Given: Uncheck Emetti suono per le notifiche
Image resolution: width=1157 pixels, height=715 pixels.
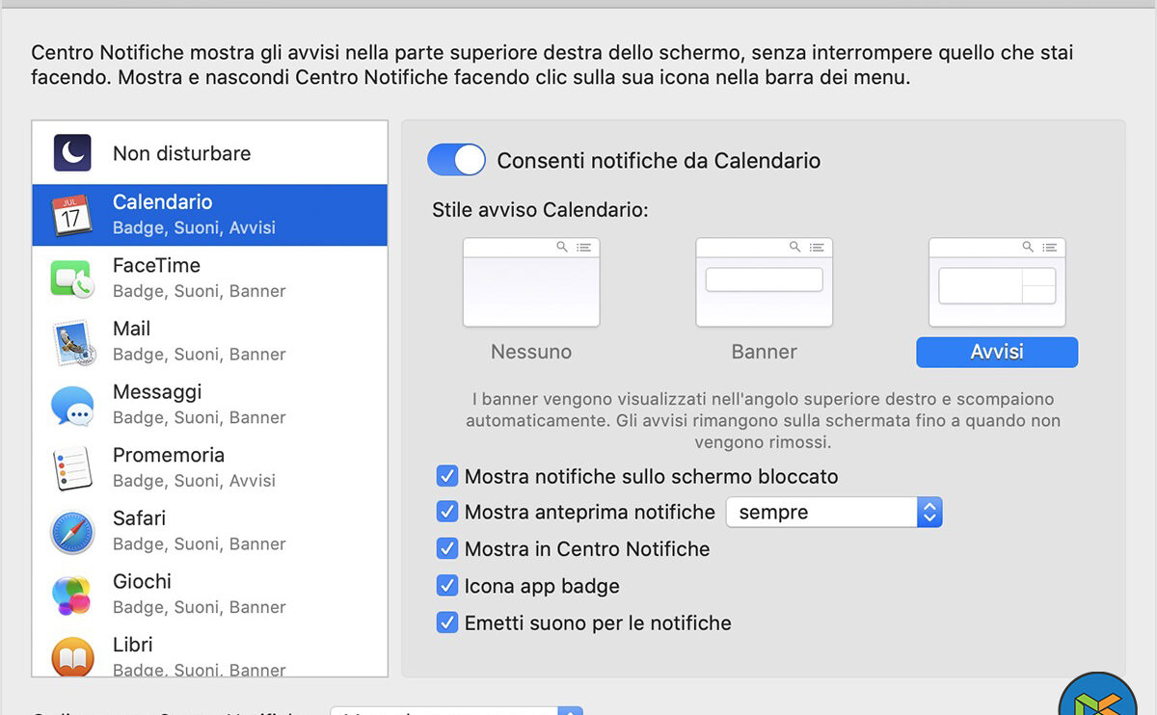Looking at the screenshot, I should [x=447, y=622].
